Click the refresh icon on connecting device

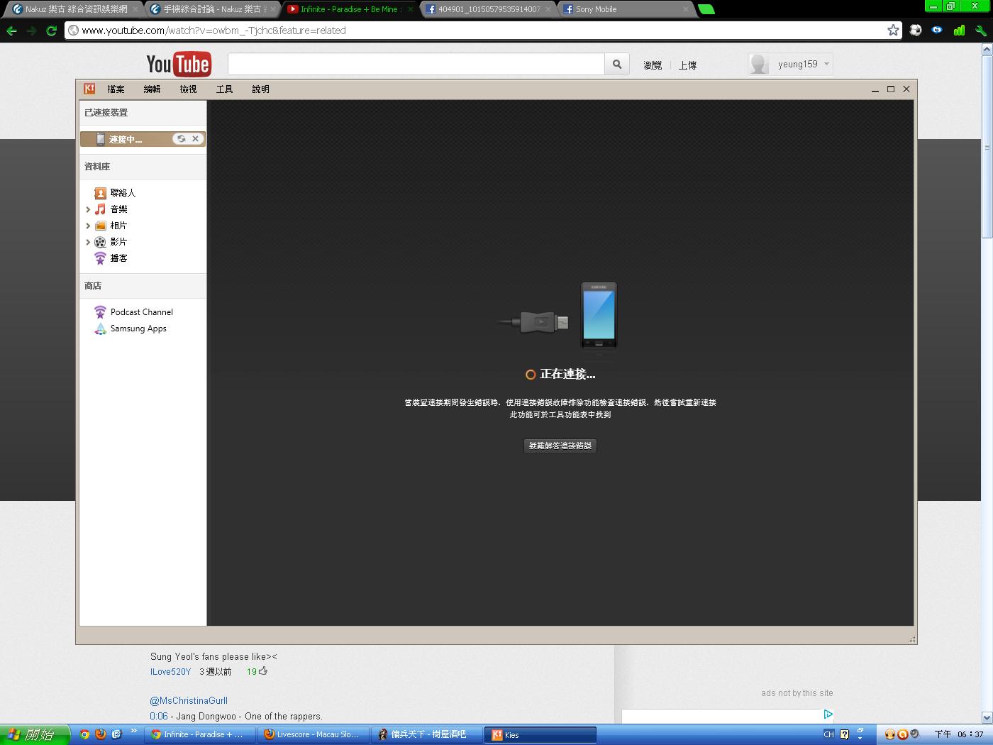tap(182, 139)
